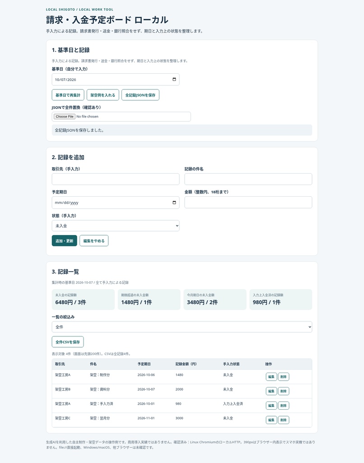Select the 架空工房B cell in the table

[63, 389]
